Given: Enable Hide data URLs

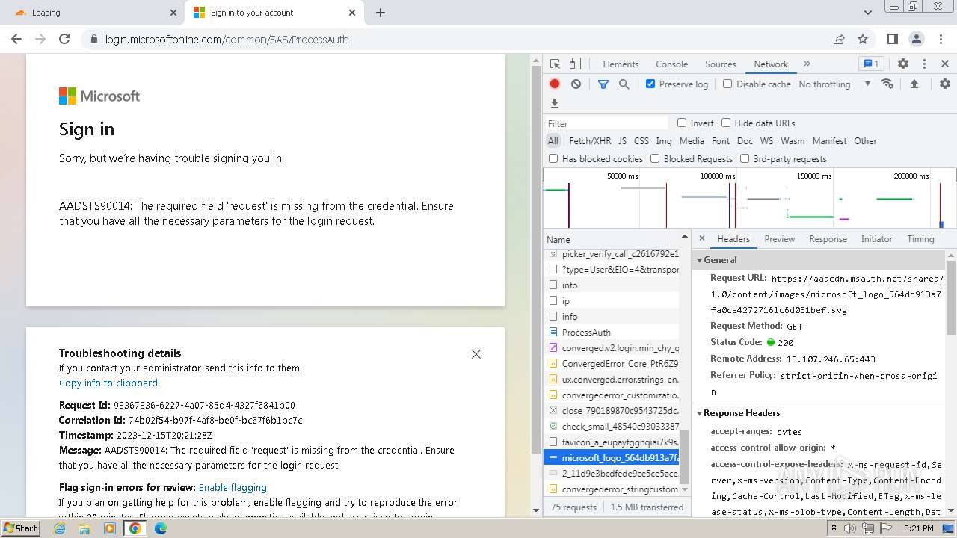Looking at the screenshot, I should pos(726,123).
